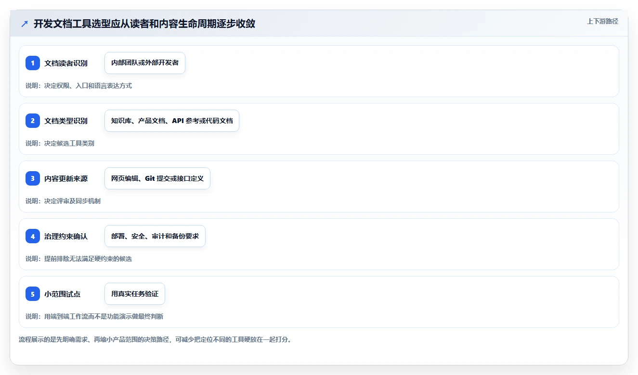The height and width of the screenshot is (375, 638).
Task: Click the 知识库、产品文档、API 参考或代码文档 chip
Action: 172,121
